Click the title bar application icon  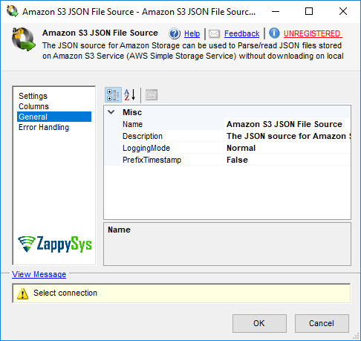[13, 11]
